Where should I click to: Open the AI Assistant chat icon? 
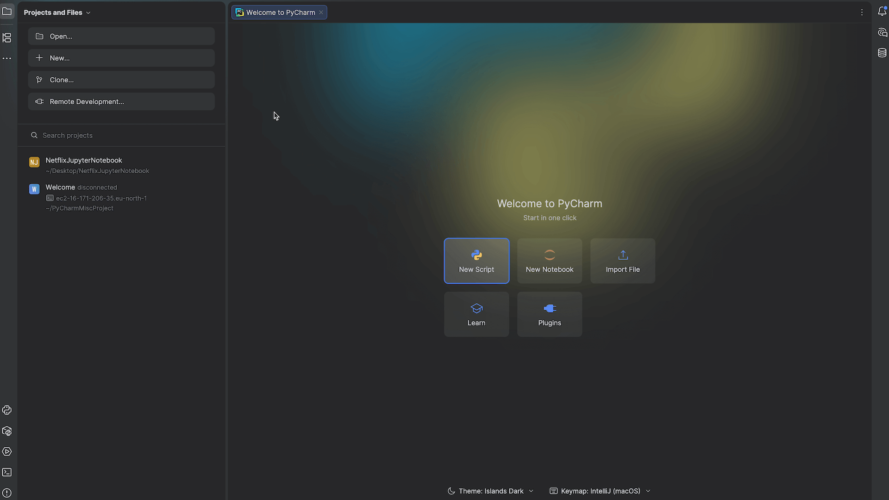[882, 32]
